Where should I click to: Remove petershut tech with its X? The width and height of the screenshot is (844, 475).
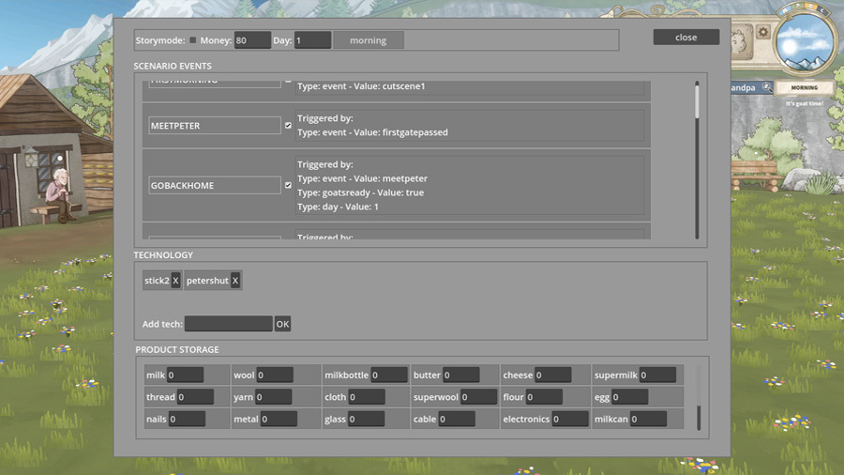(235, 281)
